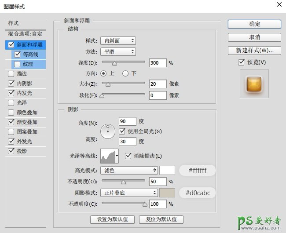Open the 阴影模式 blend mode dropdown
The image size is (286, 233).
pos(128,193)
